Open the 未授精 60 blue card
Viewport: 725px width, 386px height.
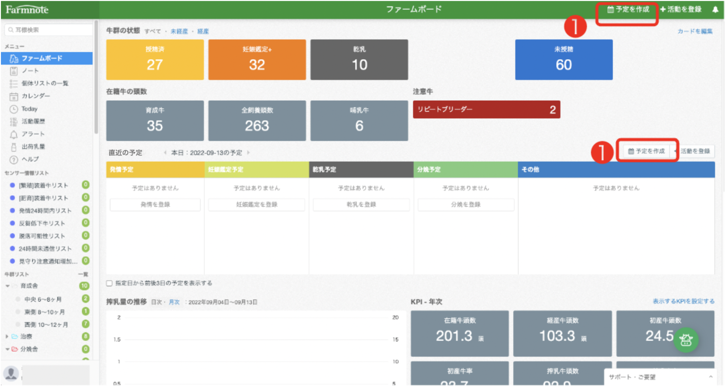point(564,60)
